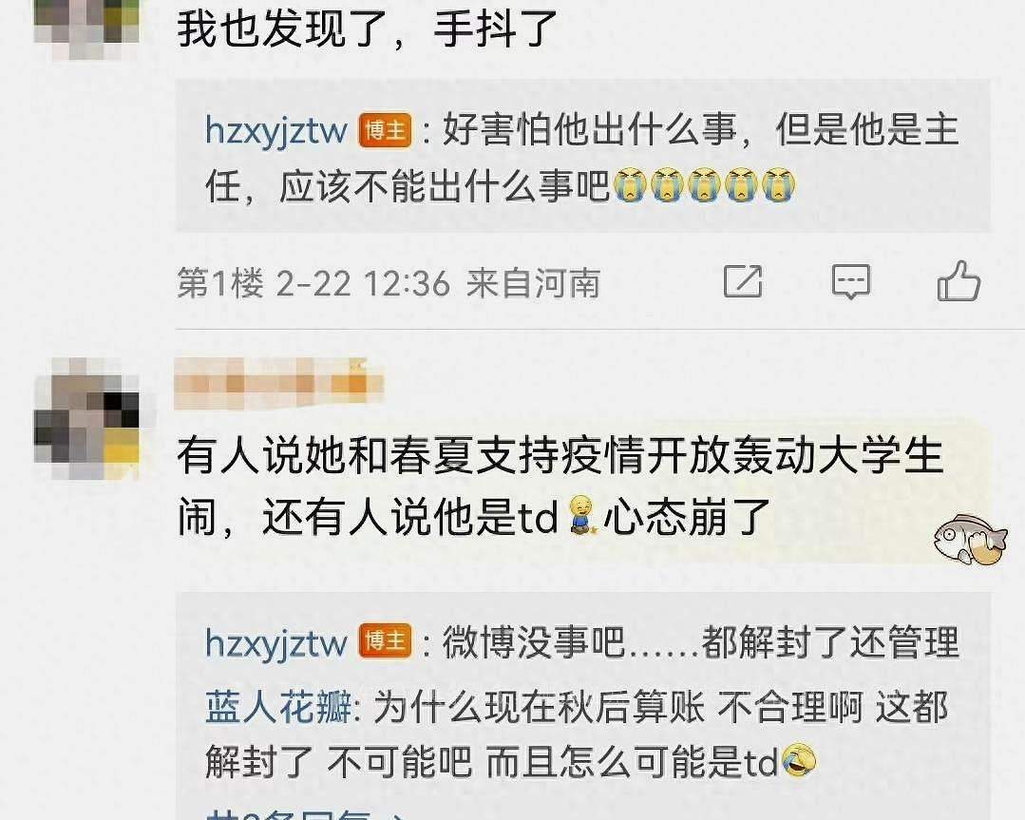The image size is (1025, 820).
Task: Tap the small emoji before 心态崩了
Action: (x=581, y=515)
